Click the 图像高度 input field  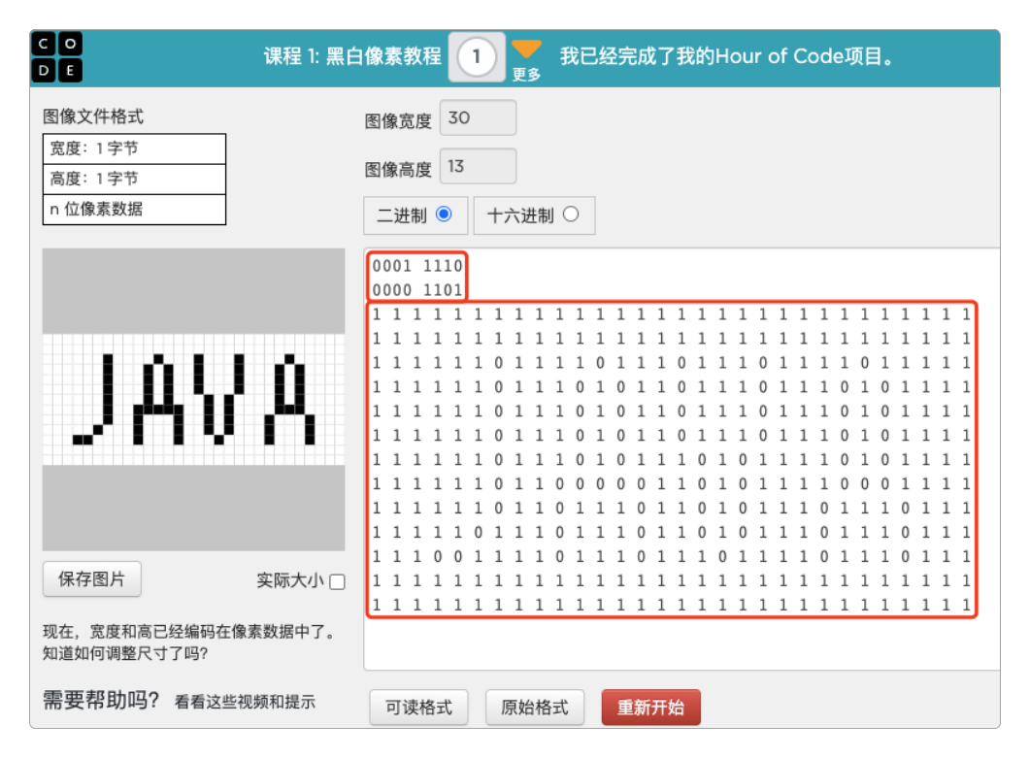click(x=478, y=166)
